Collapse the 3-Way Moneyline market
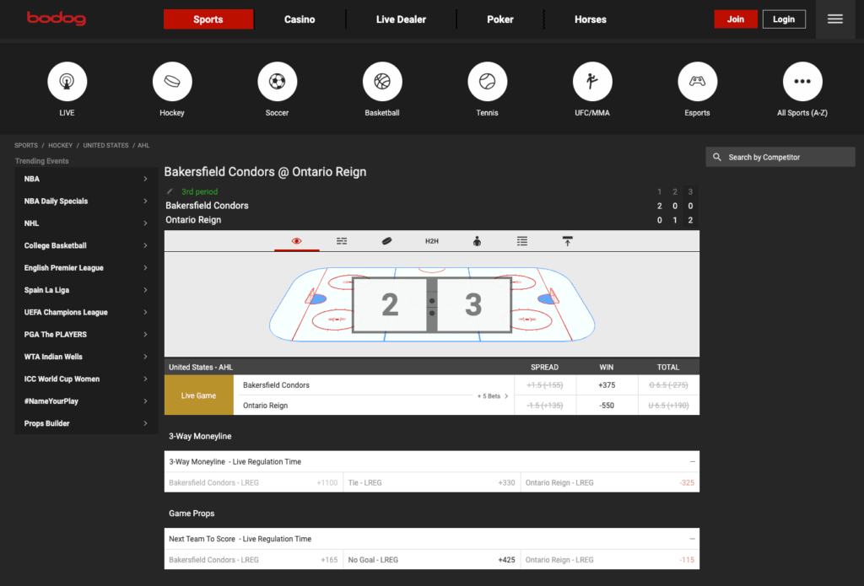Image resolution: width=864 pixels, height=586 pixels. tap(693, 461)
